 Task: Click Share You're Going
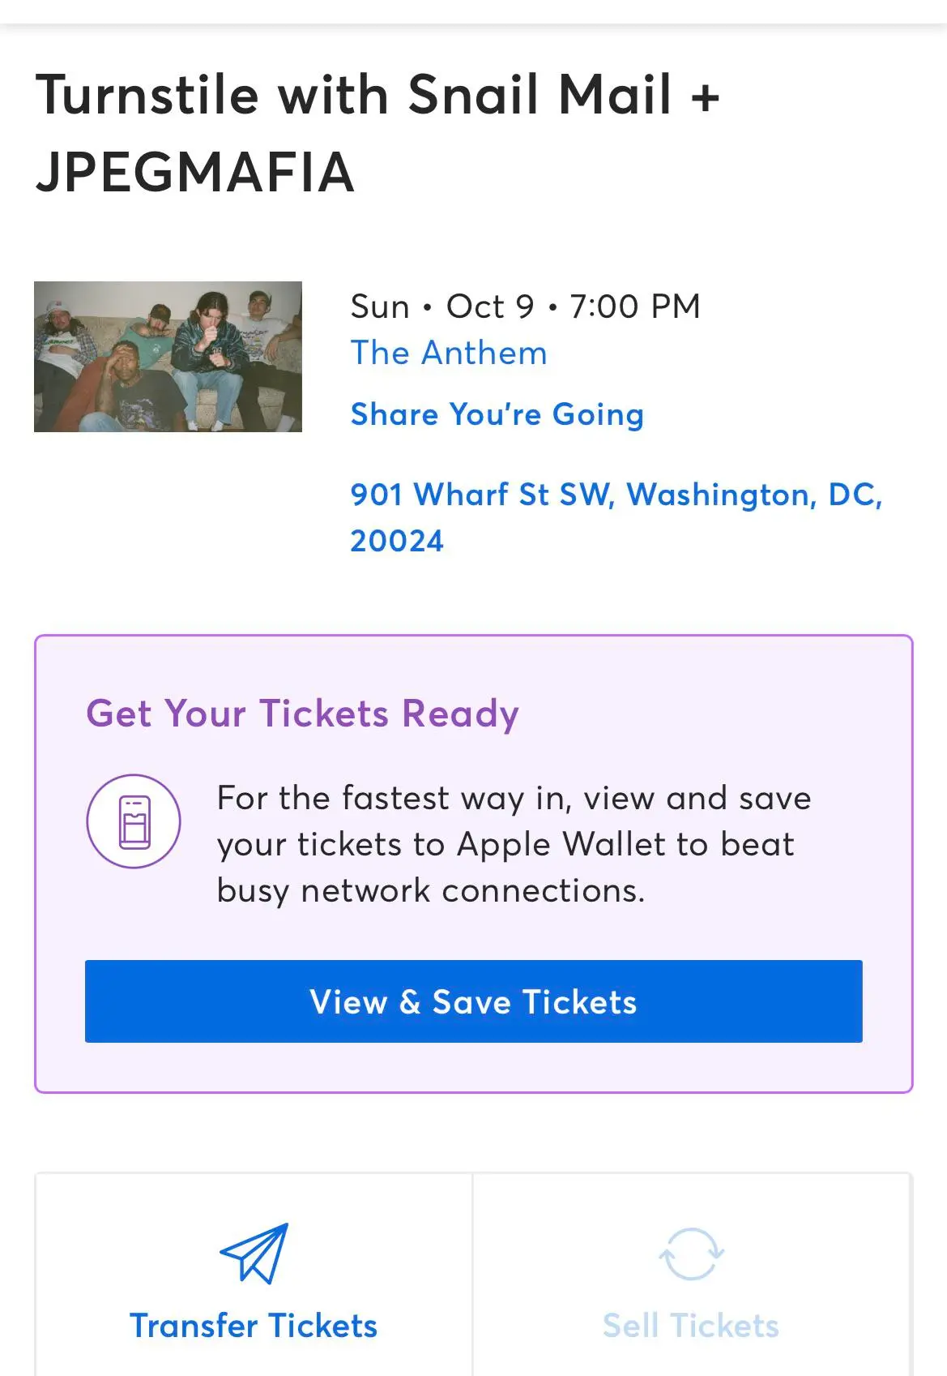[497, 414]
